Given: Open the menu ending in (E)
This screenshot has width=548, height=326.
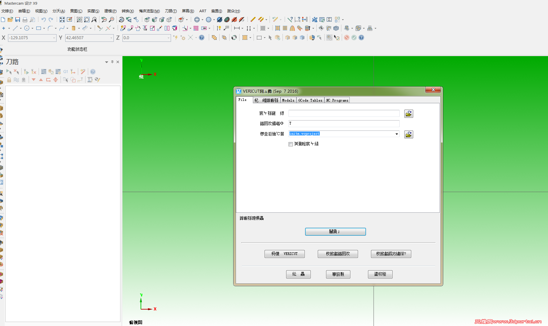Looking at the screenshot, I should (x=24, y=11).
